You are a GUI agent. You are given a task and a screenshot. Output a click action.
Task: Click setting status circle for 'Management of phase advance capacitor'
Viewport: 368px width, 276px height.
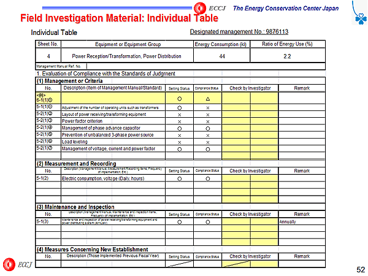pos(180,129)
